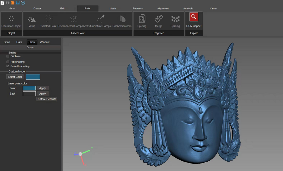This screenshot has width=283, height=171.
Task: Switch to the side panel Data tab
Action: point(19,42)
